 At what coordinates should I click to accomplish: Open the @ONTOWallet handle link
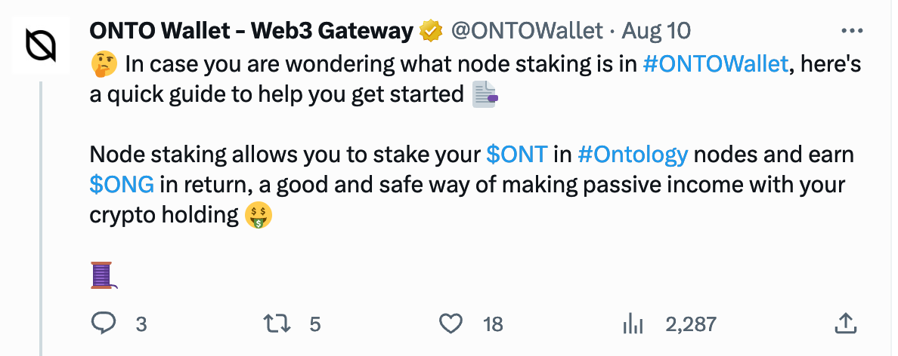(x=527, y=32)
